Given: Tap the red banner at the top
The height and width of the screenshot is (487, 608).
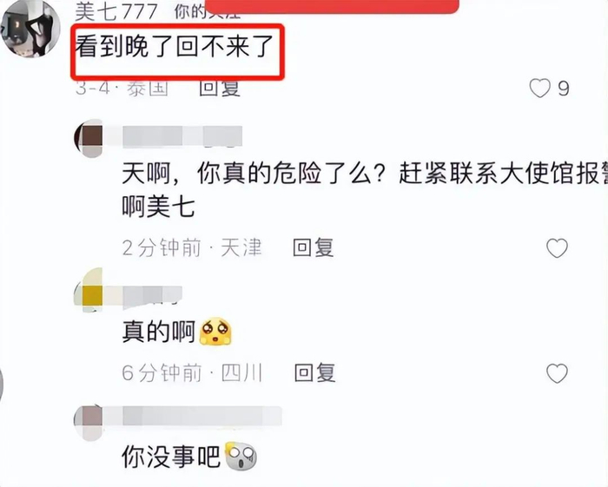Looking at the screenshot, I should tap(332, 7).
